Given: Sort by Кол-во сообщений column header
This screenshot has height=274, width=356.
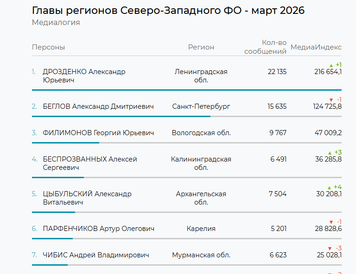Looking at the screenshot, I should point(266,47).
